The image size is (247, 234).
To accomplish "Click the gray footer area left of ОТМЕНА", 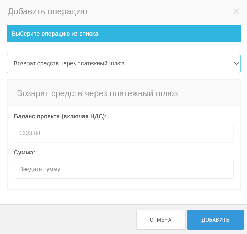I will [x=68, y=220].
